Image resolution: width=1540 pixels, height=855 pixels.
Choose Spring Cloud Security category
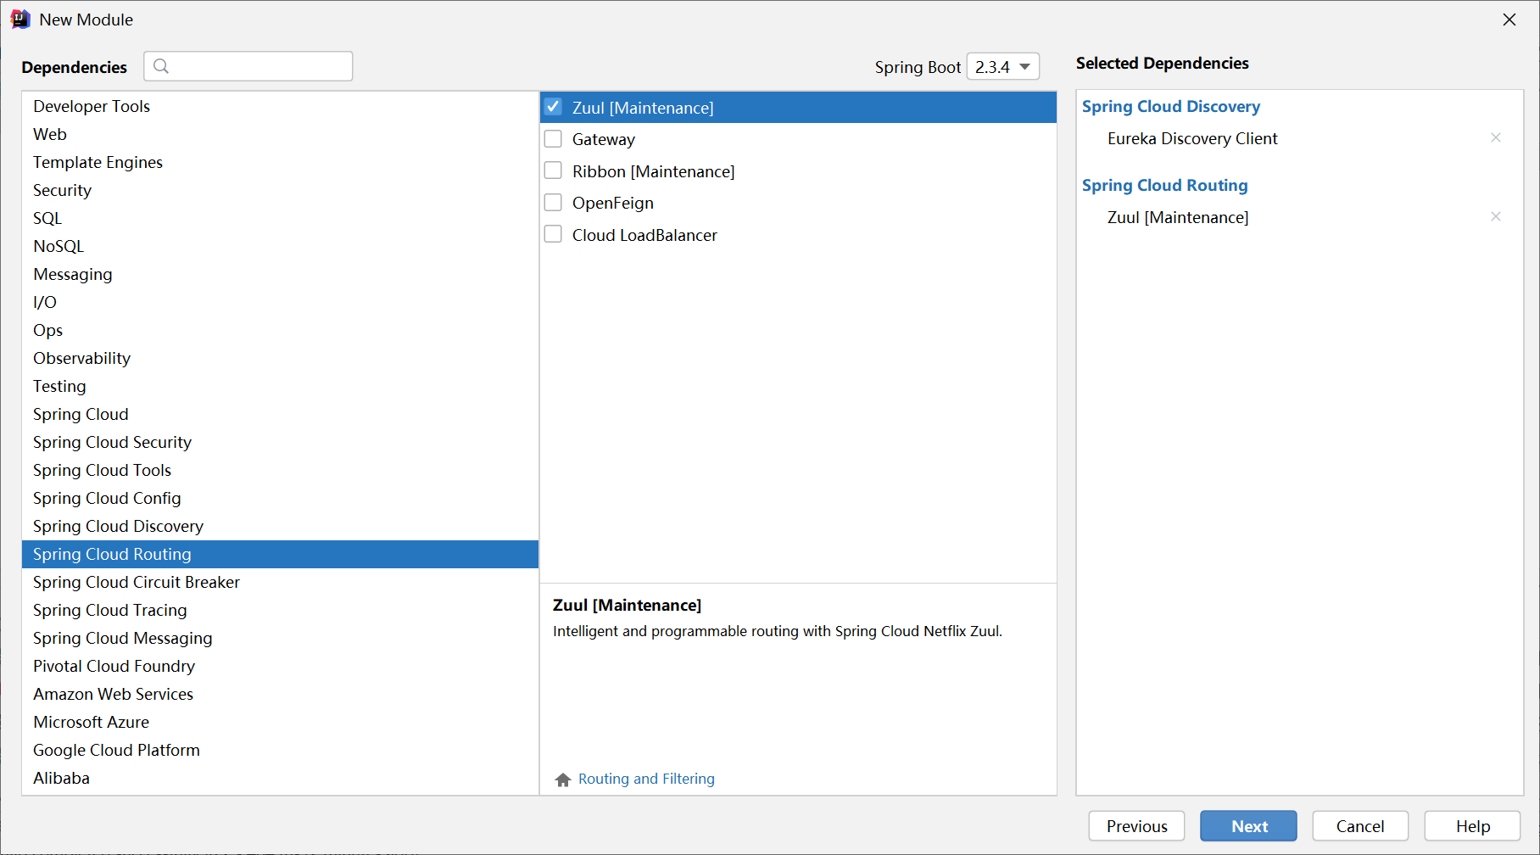click(280, 442)
